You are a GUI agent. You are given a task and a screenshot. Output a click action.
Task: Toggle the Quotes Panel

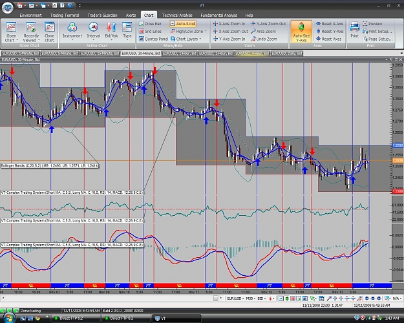tap(153, 39)
